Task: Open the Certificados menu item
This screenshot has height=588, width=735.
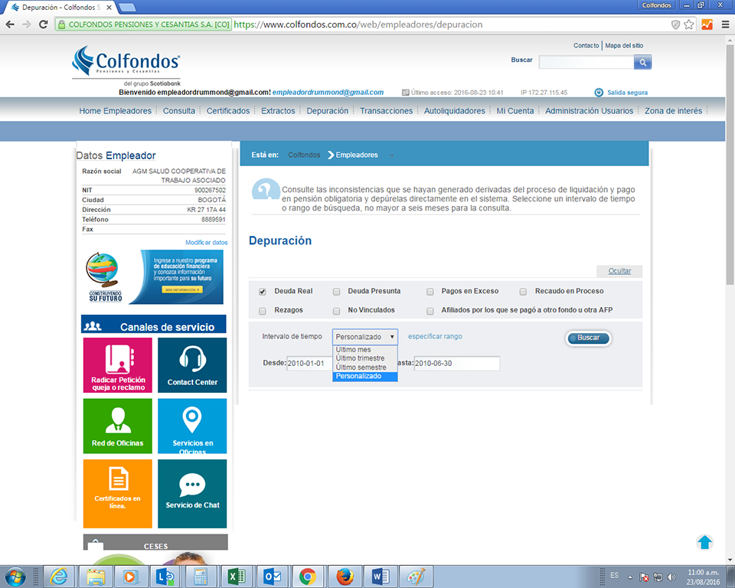Action: [x=228, y=111]
